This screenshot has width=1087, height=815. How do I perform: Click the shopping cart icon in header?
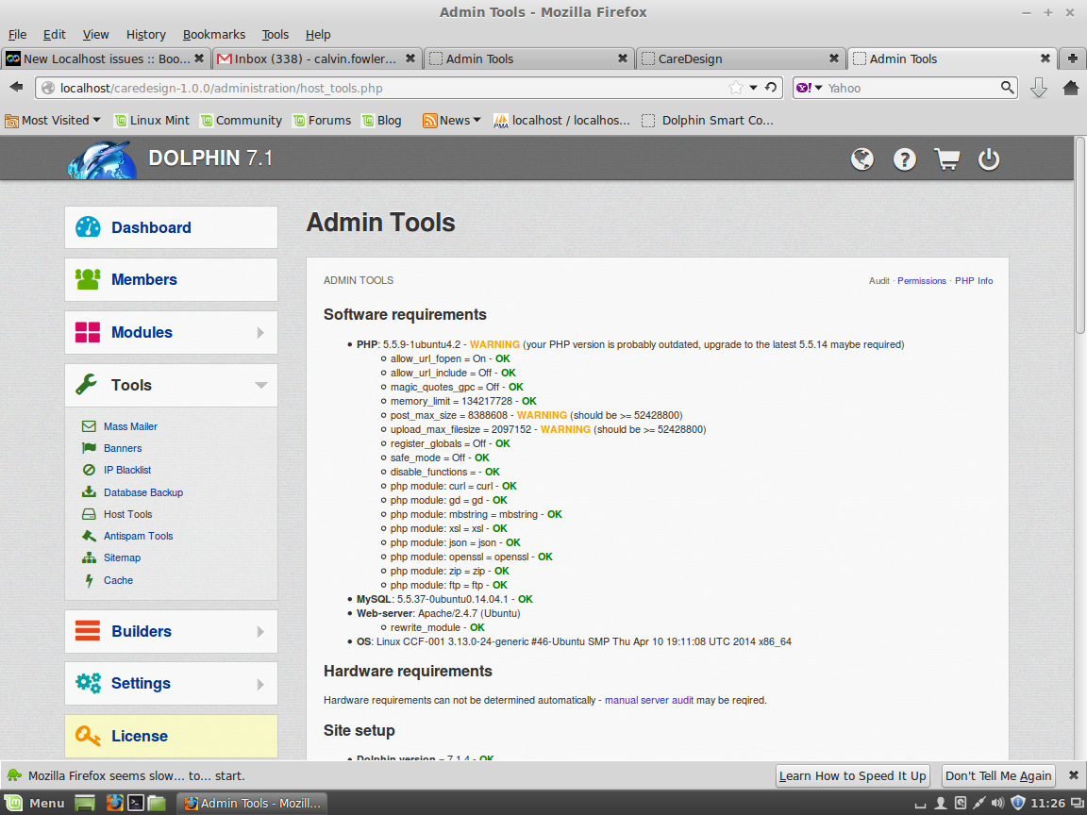tap(946, 159)
